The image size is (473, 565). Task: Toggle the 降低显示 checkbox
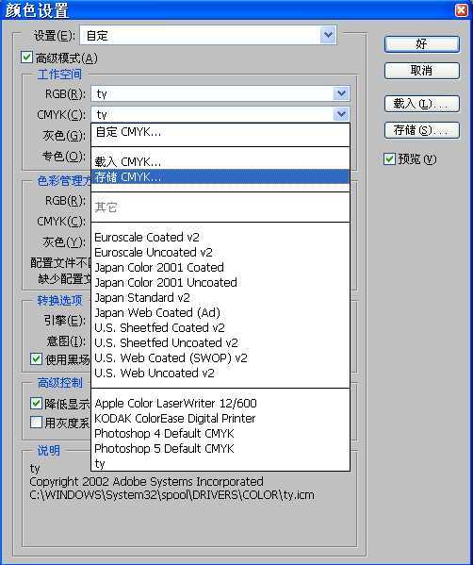(x=36, y=403)
